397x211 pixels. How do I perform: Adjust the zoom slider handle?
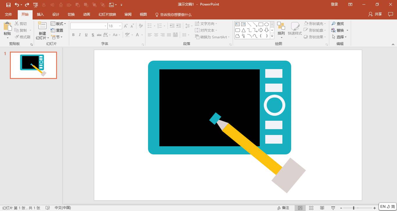point(354,208)
